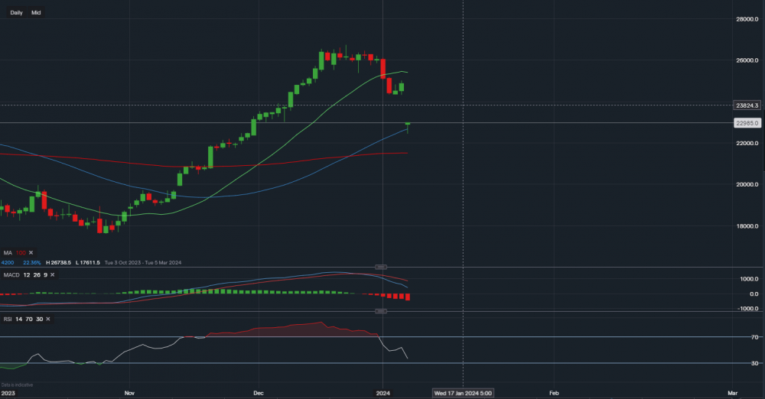Image resolution: width=765 pixels, height=399 pixels.
Task: Open the Daily timeframe selector
Action: tap(16, 13)
